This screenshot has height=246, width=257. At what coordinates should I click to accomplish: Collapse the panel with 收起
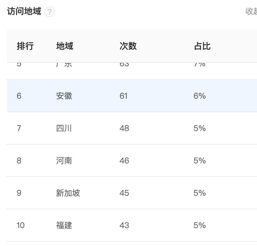(x=251, y=11)
